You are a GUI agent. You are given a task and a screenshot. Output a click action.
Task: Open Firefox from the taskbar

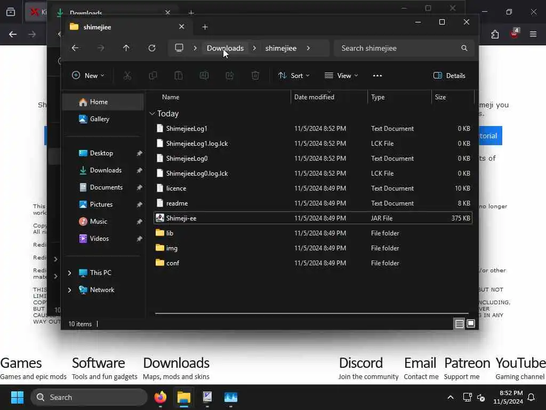pyautogui.click(x=160, y=397)
